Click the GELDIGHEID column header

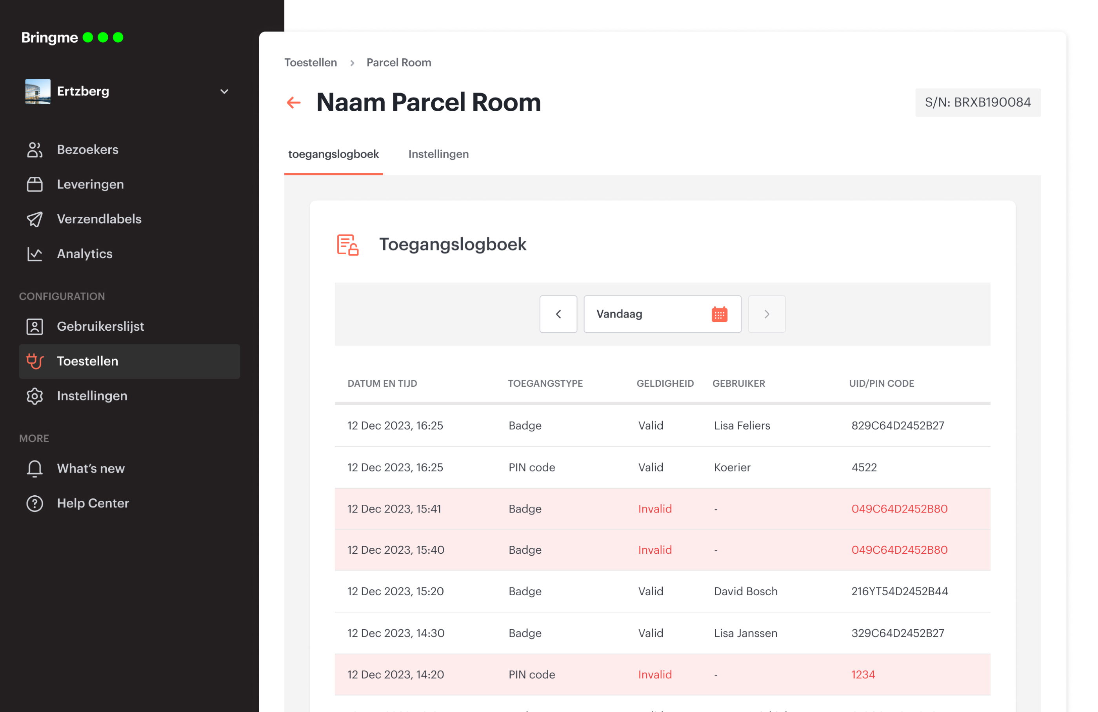click(665, 383)
